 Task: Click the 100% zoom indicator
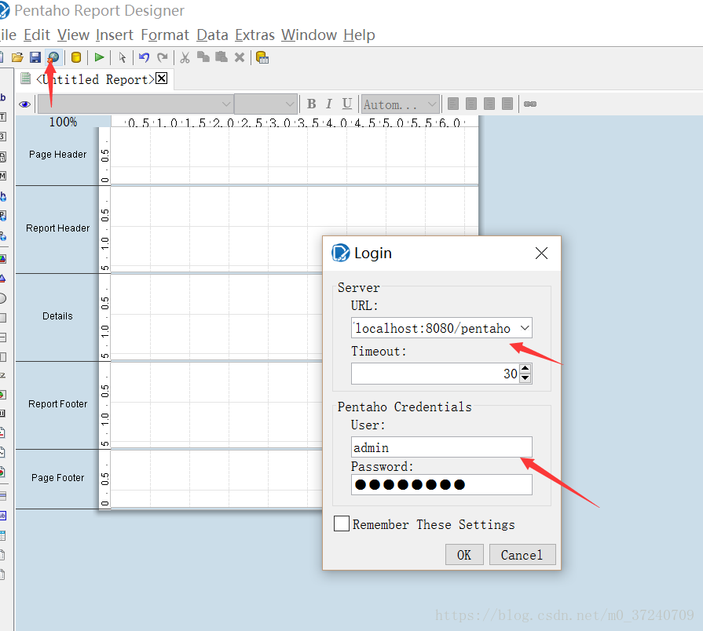[x=63, y=122]
